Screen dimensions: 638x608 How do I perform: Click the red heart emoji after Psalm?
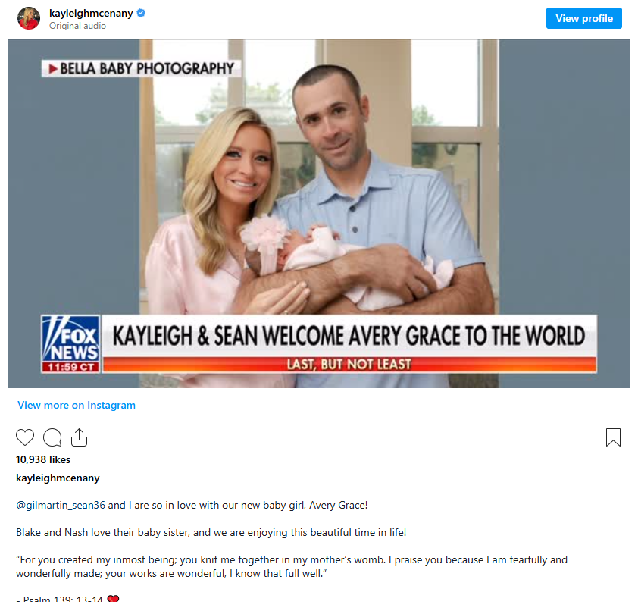coord(113,599)
